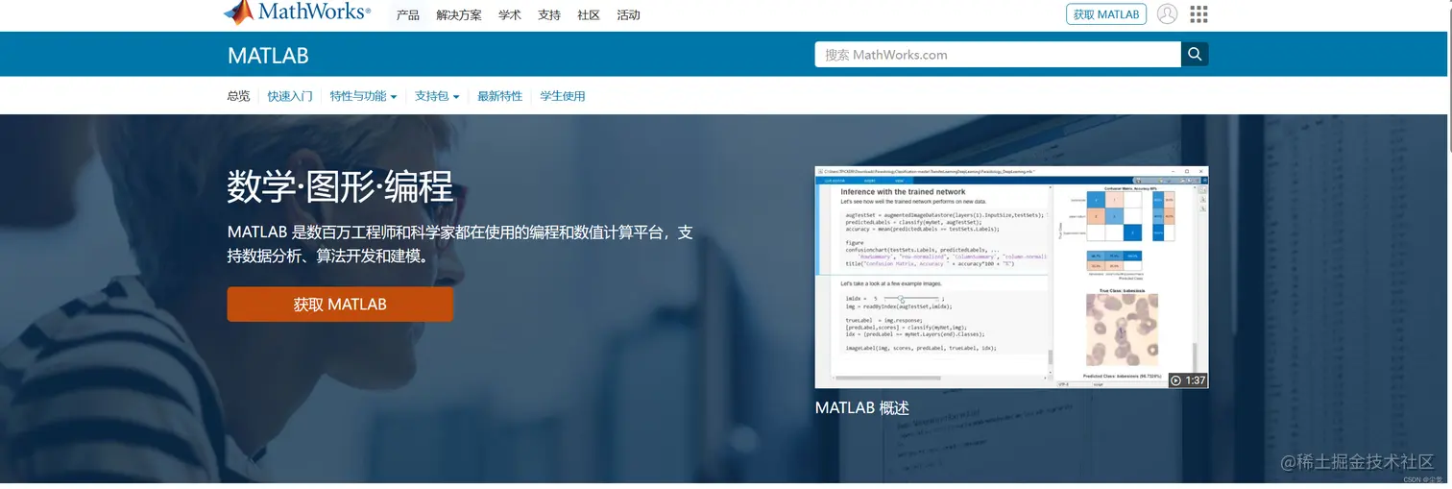This screenshot has width=1452, height=489.
Task: Expand the 特性与功能 dropdown
Action: 363,96
